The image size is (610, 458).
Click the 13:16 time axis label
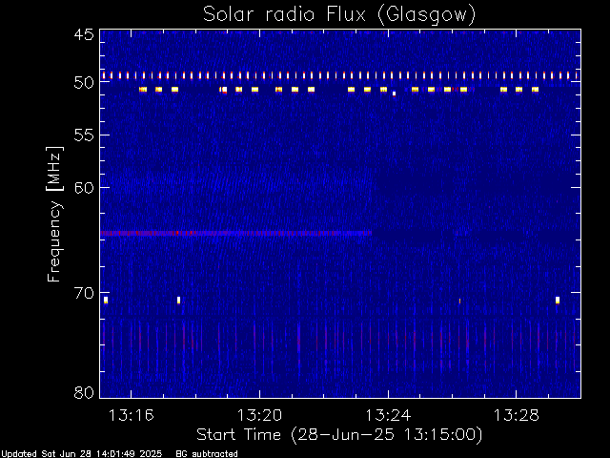click(x=132, y=415)
